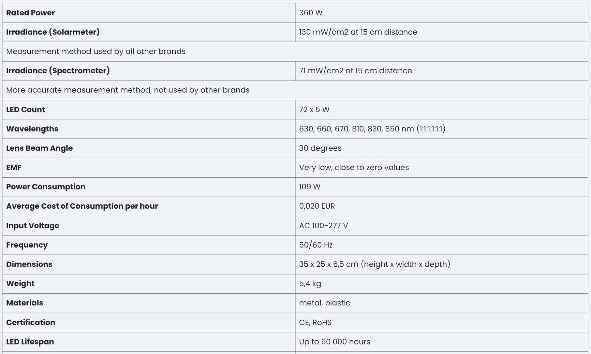Select the Irradiance (Solarmeter) label
This screenshot has width=591, height=354.
(53, 32)
